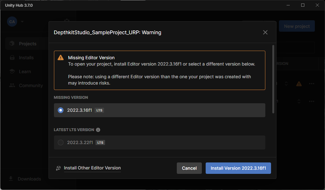Click the Installs lock icon in sidebar
The width and height of the screenshot is (325, 190).
(12, 58)
